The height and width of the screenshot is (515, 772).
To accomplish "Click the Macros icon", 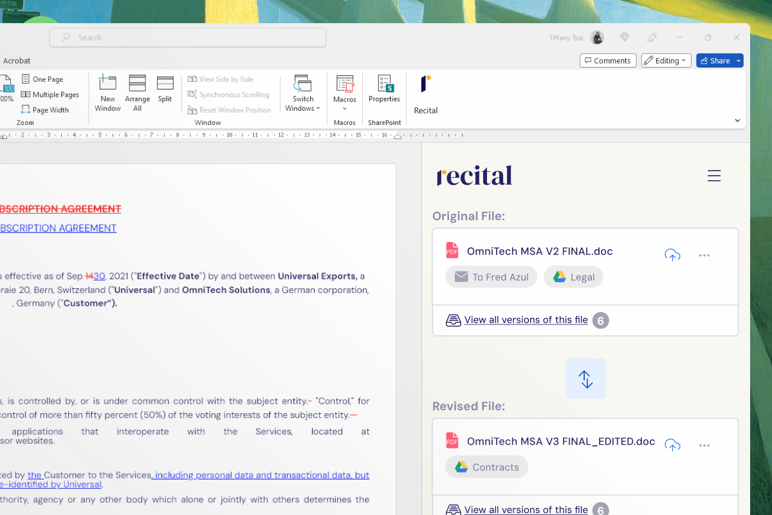I will pyautogui.click(x=345, y=84).
